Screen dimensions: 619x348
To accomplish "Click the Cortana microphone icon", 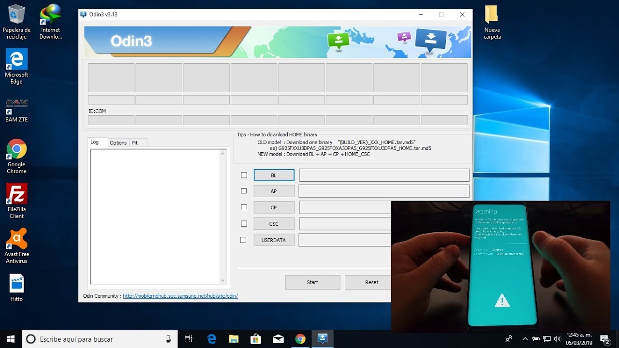I will [168, 339].
